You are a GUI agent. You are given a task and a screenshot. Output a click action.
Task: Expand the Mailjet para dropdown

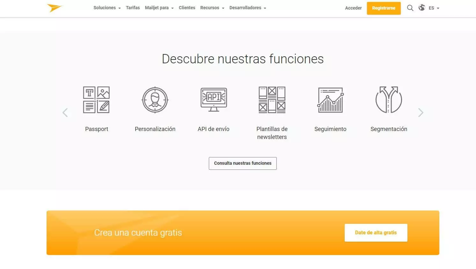coord(159,8)
